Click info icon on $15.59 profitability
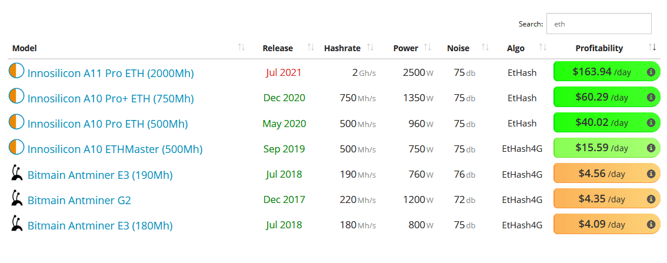Screen dimensions: 667x263 (x=651, y=148)
